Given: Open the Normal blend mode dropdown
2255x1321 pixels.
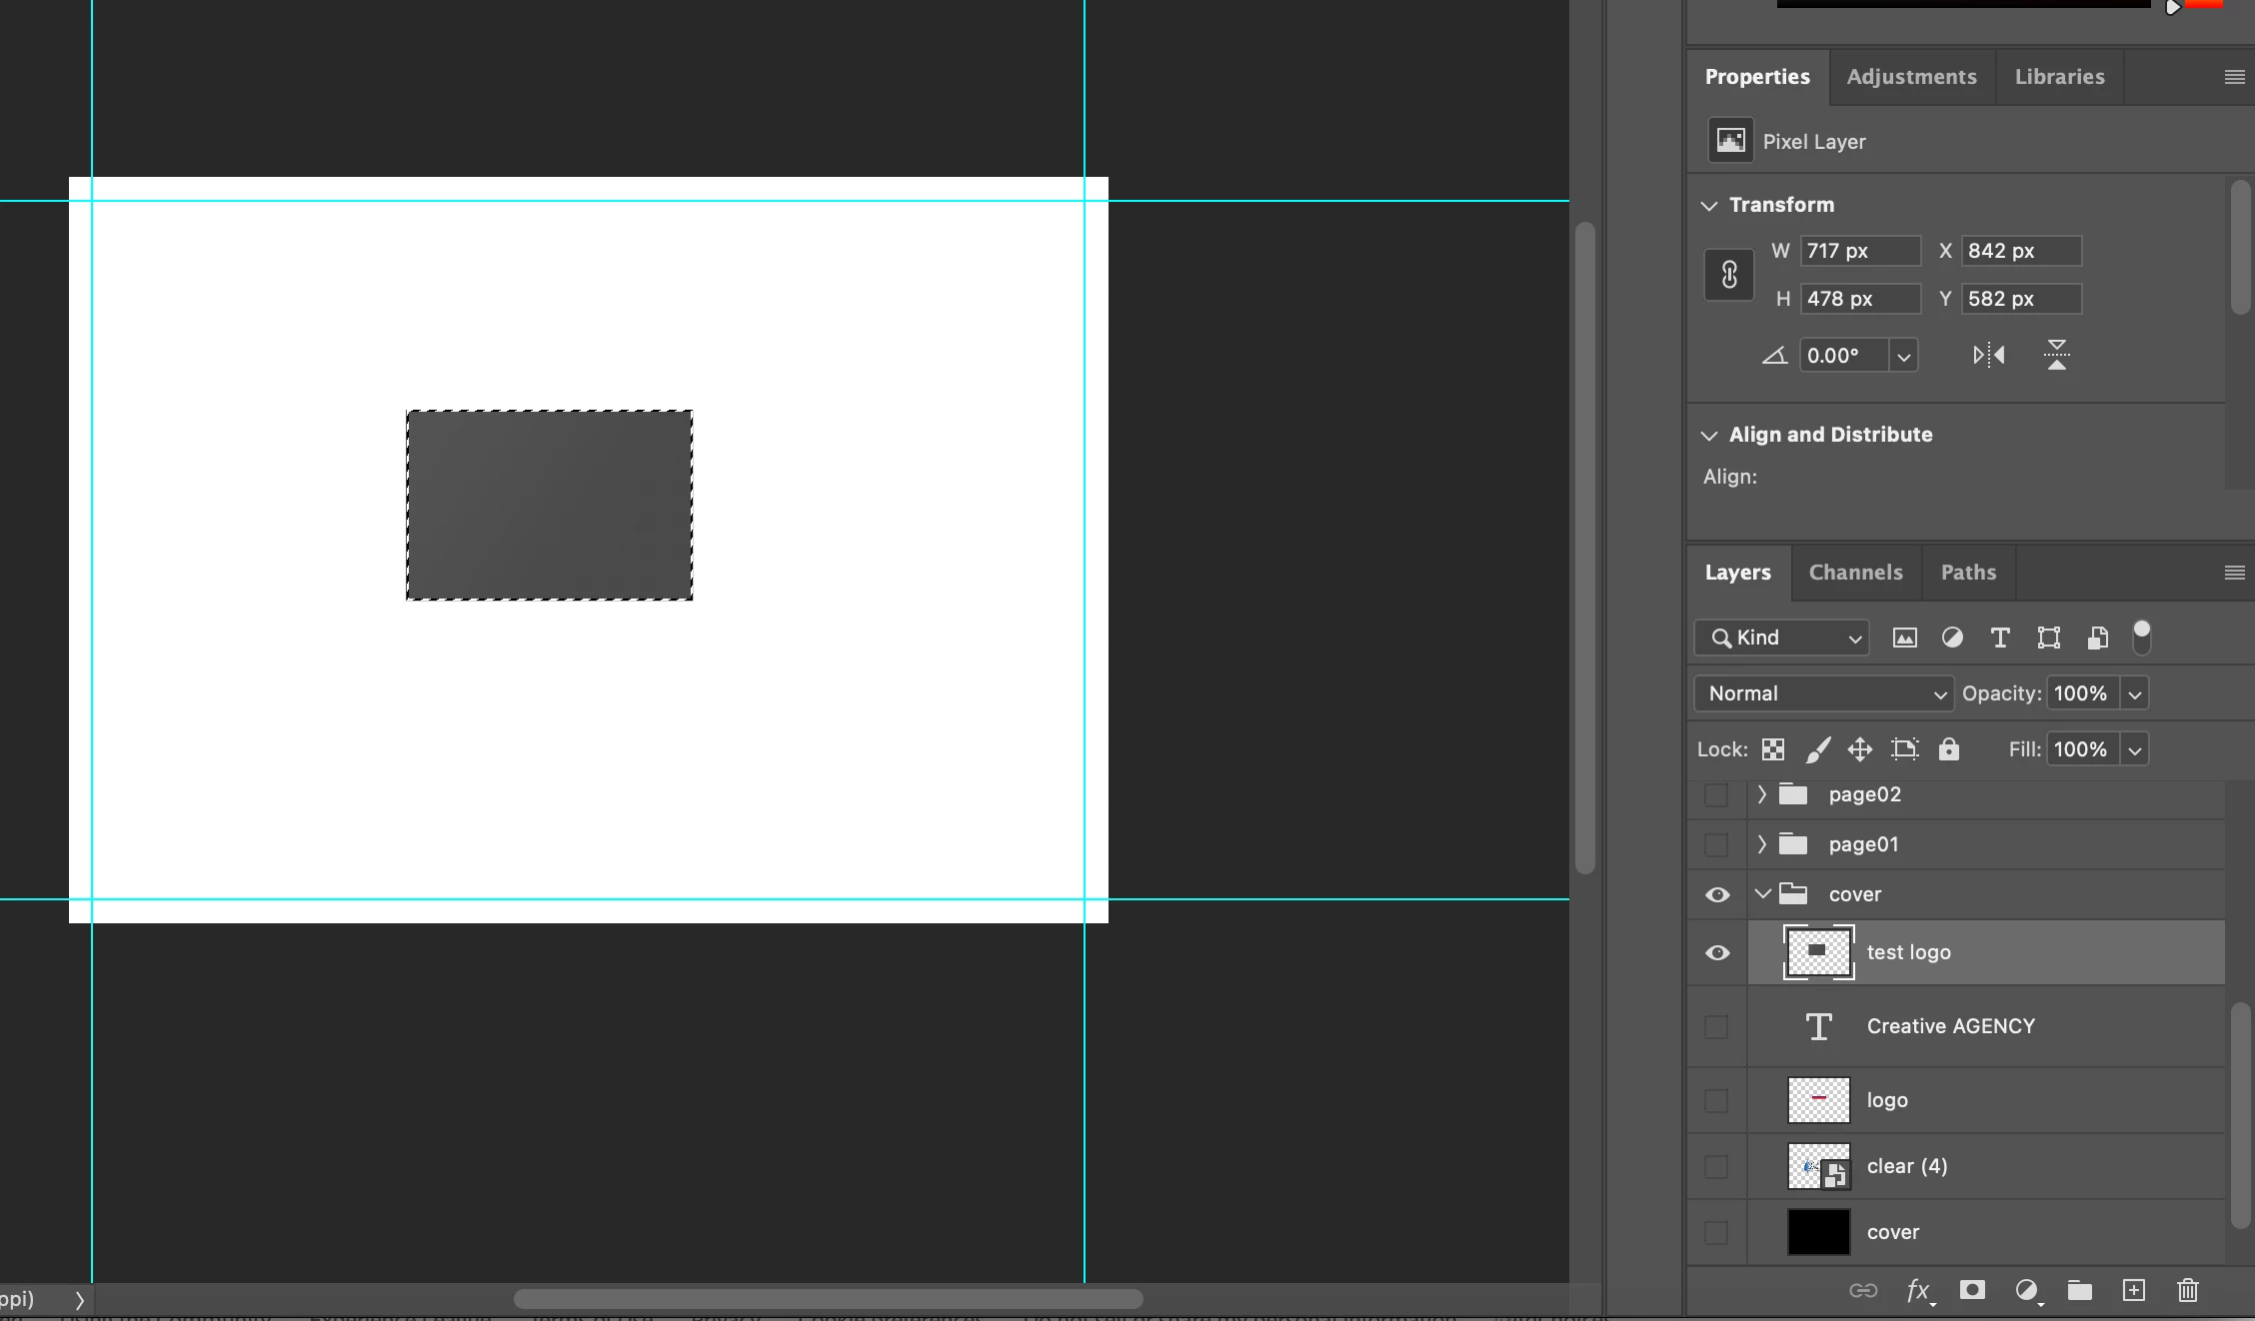Looking at the screenshot, I should 1823,693.
